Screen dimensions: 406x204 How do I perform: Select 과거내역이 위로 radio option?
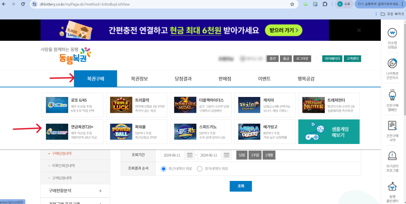199,169
